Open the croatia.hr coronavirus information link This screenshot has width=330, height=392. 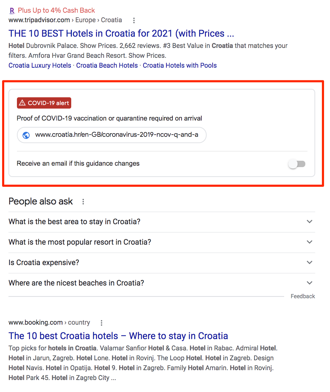click(120, 135)
